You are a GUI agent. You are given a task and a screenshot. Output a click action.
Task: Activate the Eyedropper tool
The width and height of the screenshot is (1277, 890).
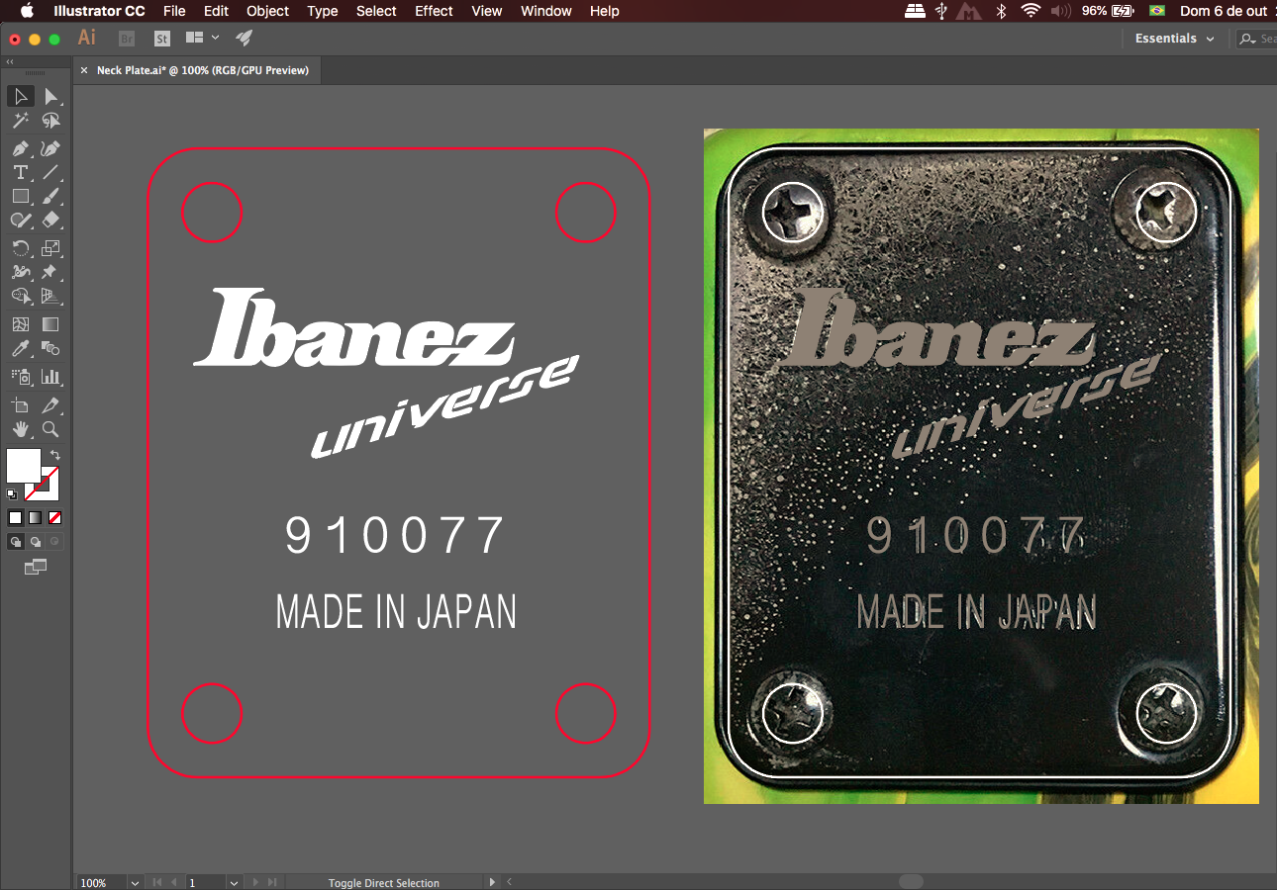tap(20, 348)
